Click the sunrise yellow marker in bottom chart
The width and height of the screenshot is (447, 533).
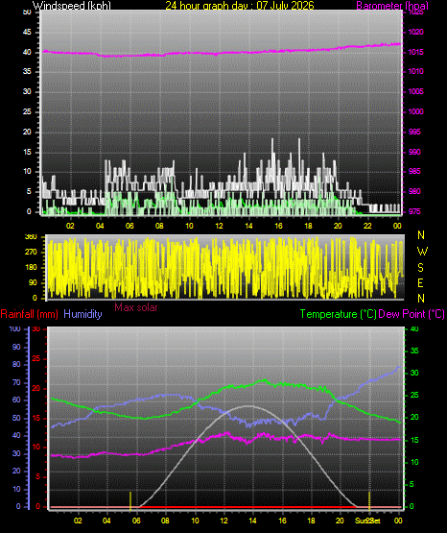(130, 500)
